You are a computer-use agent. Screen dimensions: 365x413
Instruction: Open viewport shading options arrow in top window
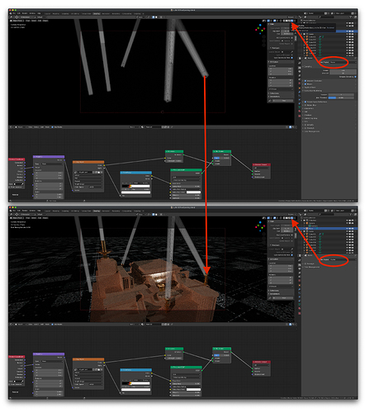[295, 21]
